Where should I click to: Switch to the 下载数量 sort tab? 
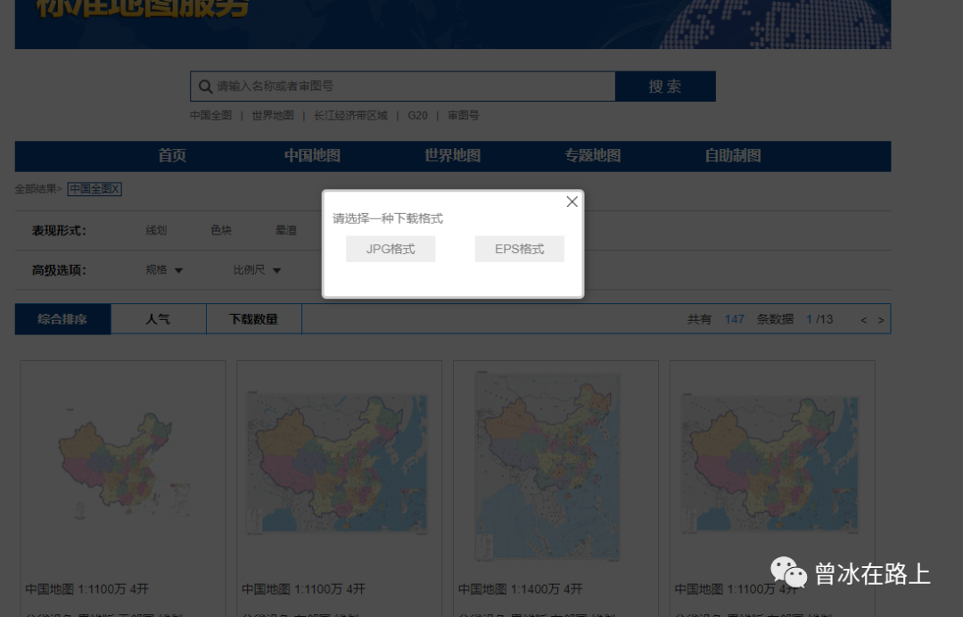tap(254, 318)
